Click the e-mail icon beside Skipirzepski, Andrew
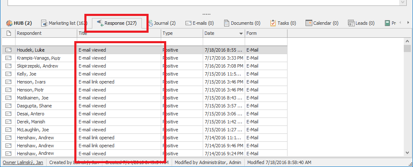This screenshot has height=167, width=413. pos(8,66)
